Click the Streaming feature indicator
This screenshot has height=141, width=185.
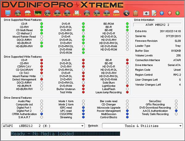(83, 117)
